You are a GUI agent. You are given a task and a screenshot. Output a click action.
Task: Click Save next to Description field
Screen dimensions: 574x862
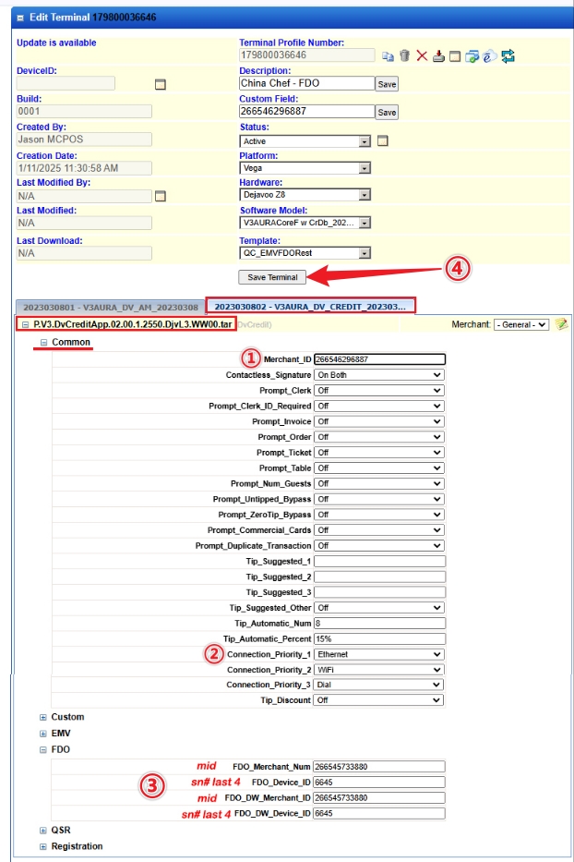[387, 84]
